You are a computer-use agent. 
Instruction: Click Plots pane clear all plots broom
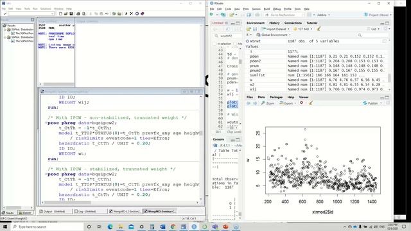click(311, 103)
